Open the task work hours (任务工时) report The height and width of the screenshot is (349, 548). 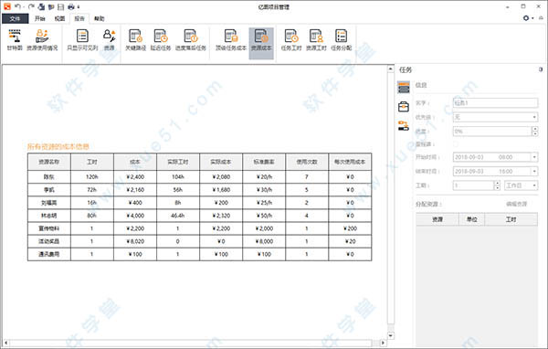pos(291,40)
